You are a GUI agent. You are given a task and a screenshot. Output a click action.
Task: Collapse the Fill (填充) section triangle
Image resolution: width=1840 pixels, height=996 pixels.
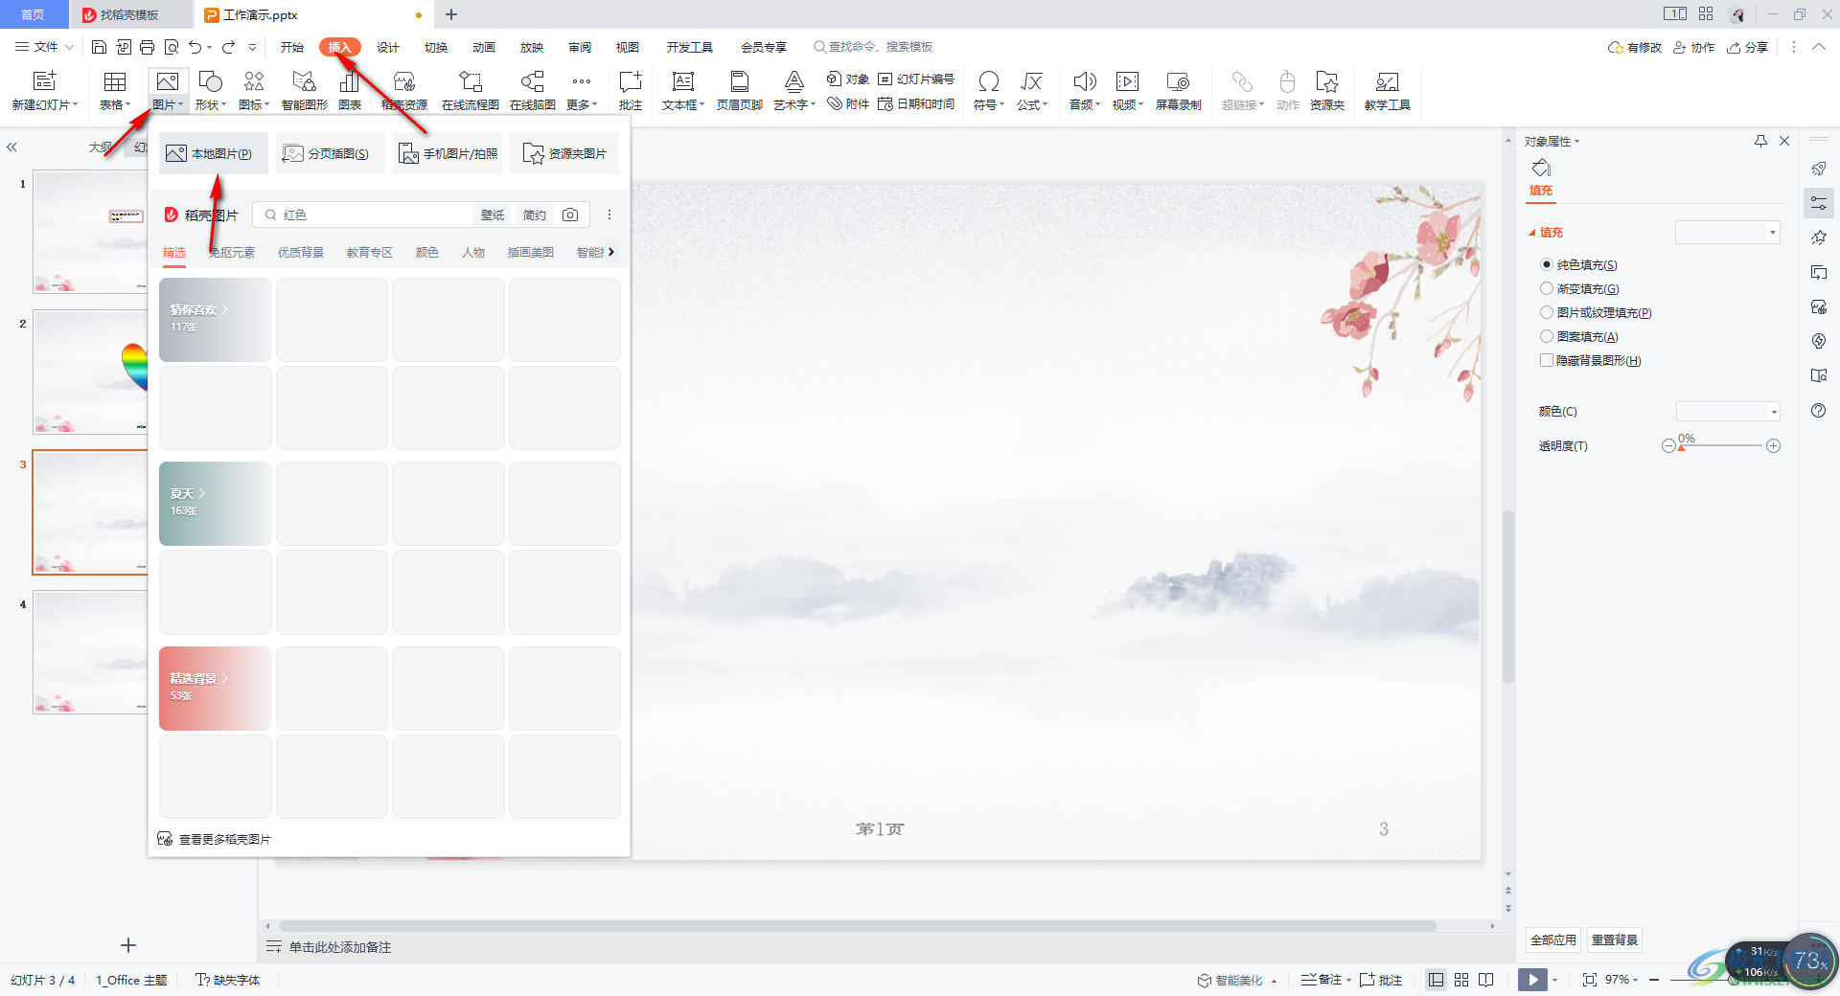pos(1531,233)
